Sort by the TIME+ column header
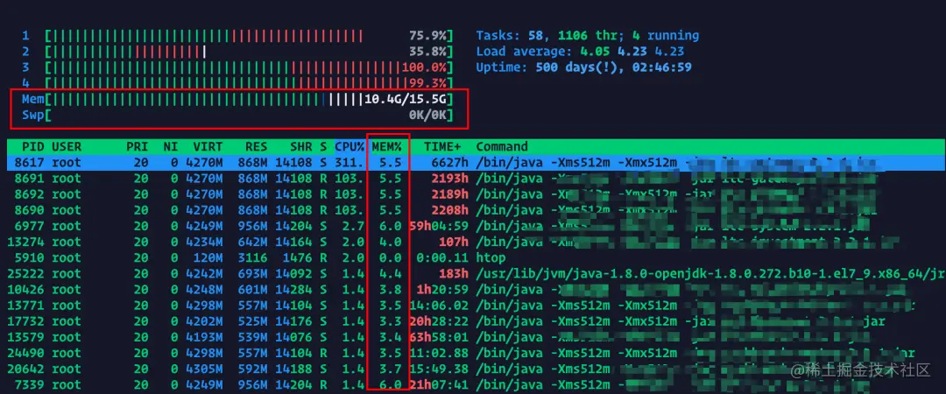 point(443,146)
